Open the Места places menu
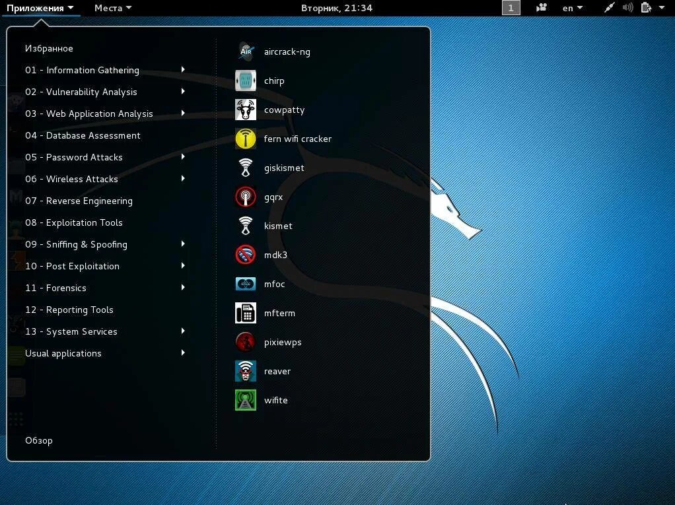 [113, 8]
